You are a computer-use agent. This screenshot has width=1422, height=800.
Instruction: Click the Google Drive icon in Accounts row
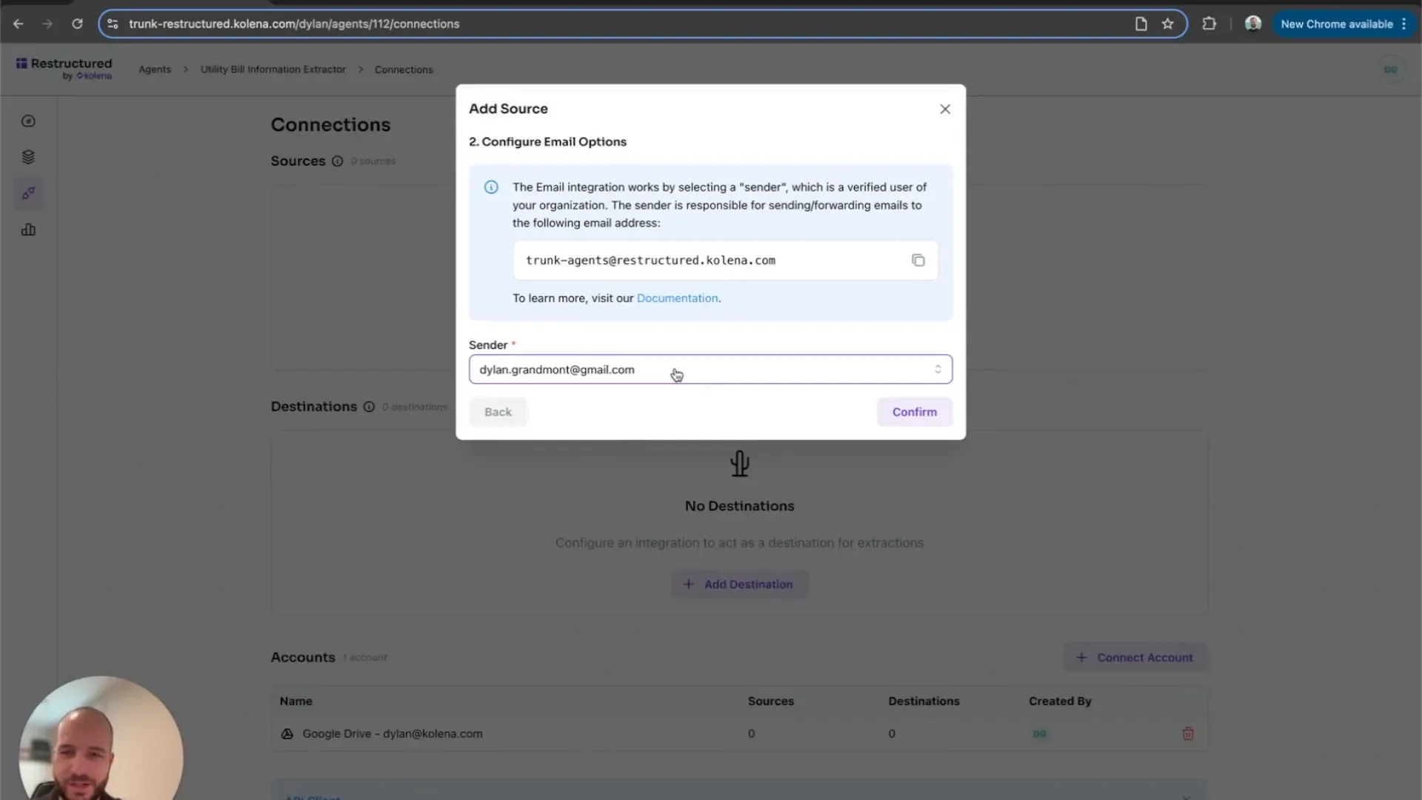(x=287, y=733)
